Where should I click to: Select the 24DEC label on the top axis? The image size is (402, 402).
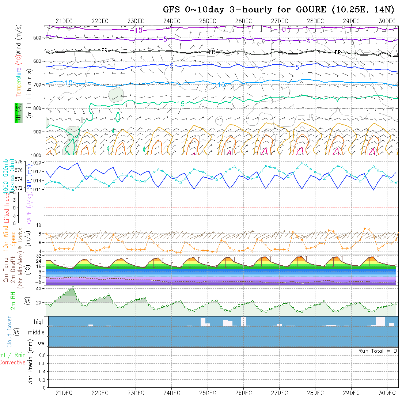(x=171, y=21)
